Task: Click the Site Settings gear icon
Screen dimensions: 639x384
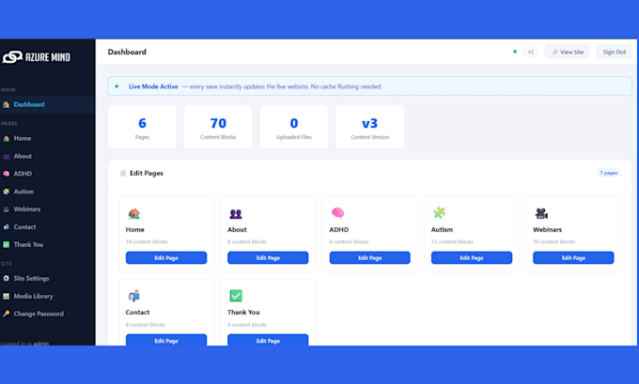Action: 7,279
